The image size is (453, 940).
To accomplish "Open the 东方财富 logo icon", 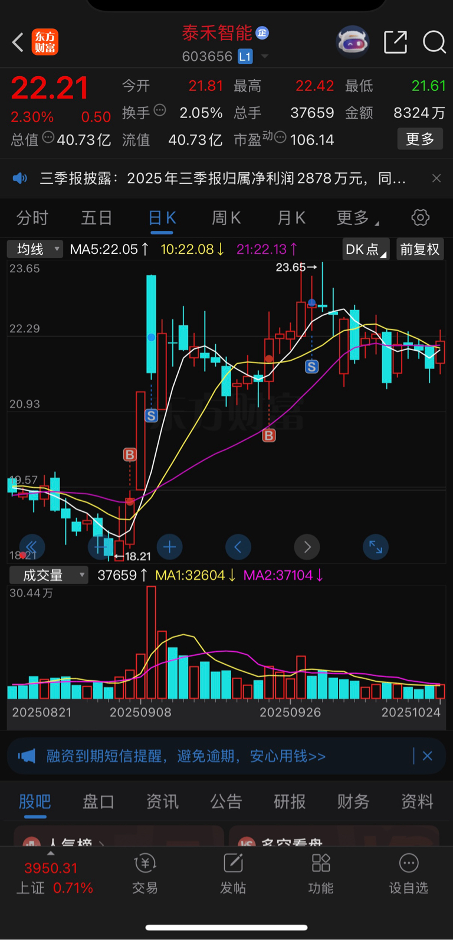I will 45,43.
